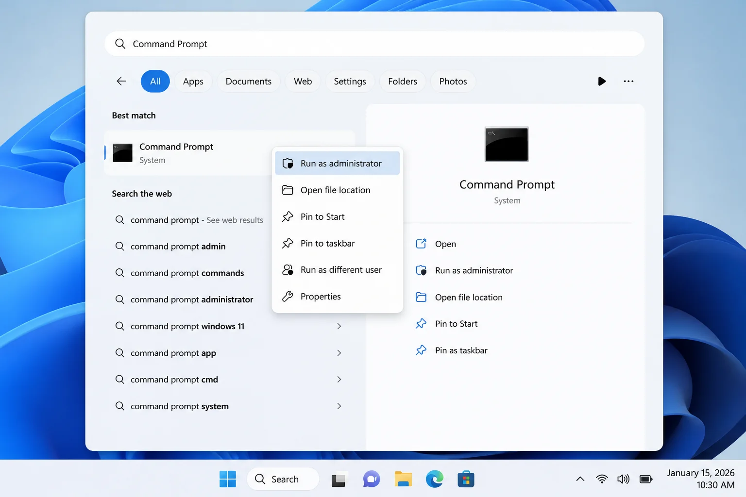Image resolution: width=746 pixels, height=497 pixels.
Task: Click the pin icon beside Pin as taskbar
Action: click(421, 350)
